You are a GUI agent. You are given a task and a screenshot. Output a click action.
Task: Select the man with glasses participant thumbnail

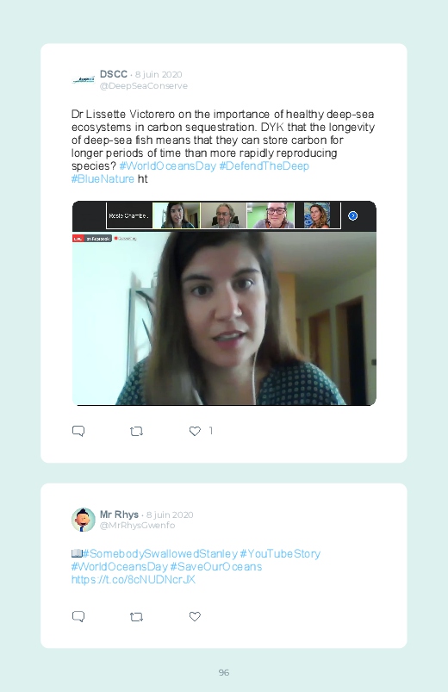point(223,215)
